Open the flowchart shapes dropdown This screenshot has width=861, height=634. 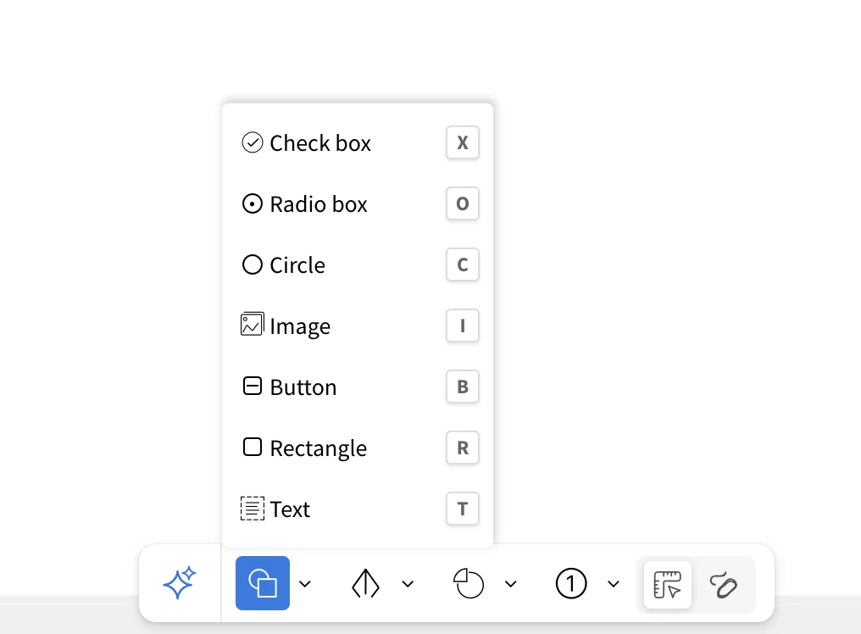click(x=408, y=583)
